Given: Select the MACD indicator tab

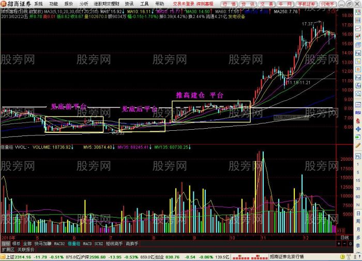Looking at the screenshot, I should (x=87, y=244).
